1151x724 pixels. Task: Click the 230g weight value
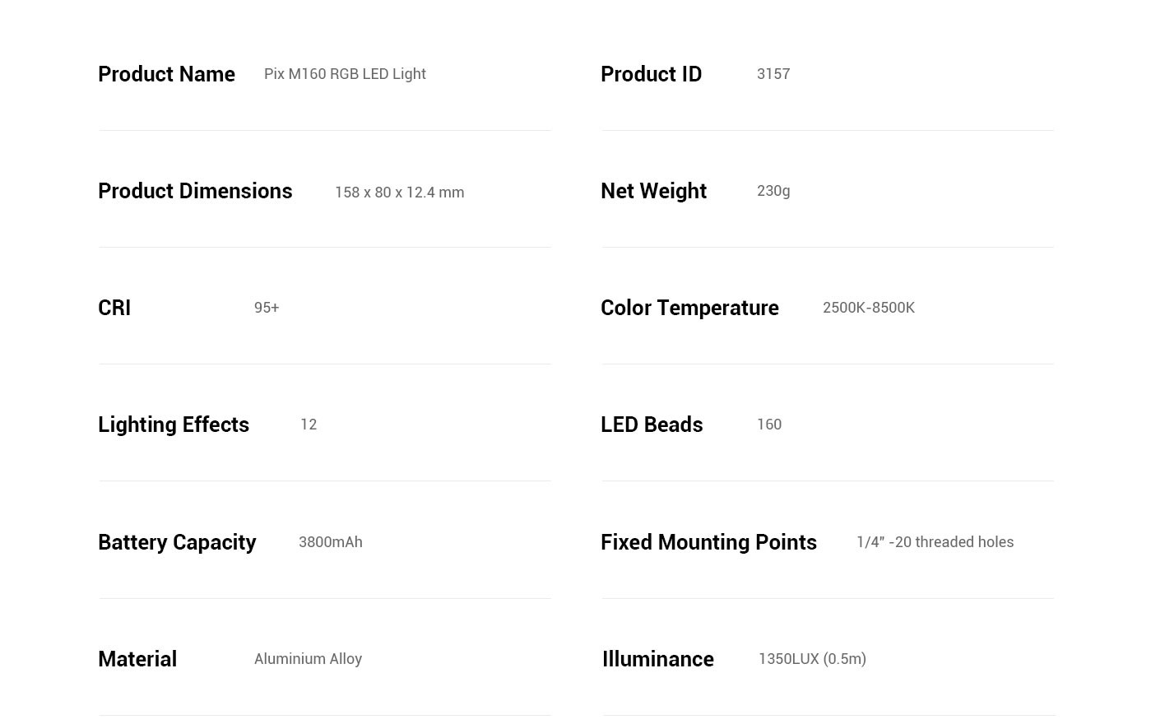773,191
